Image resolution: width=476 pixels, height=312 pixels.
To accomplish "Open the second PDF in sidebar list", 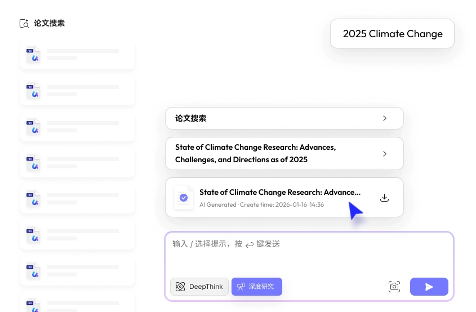I will [77, 90].
